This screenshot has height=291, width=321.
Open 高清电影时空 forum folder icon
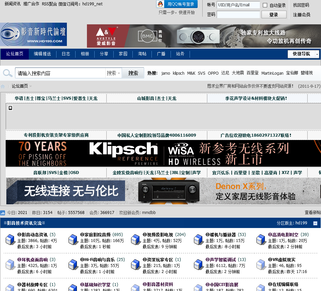click(x=261, y=240)
